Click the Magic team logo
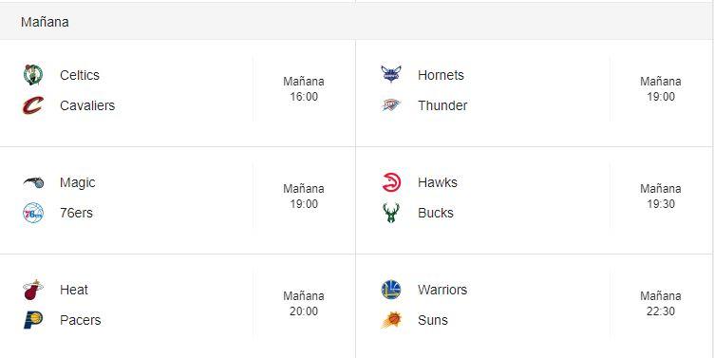Screen dimensions: 714x358 click(33, 182)
